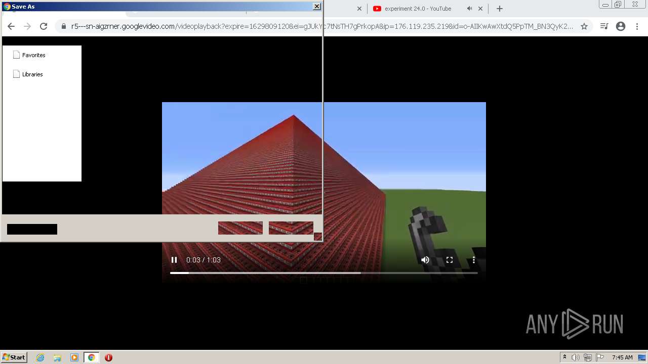Open the Chrome three-dot menu
648x364 pixels.
[x=637, y=26]
